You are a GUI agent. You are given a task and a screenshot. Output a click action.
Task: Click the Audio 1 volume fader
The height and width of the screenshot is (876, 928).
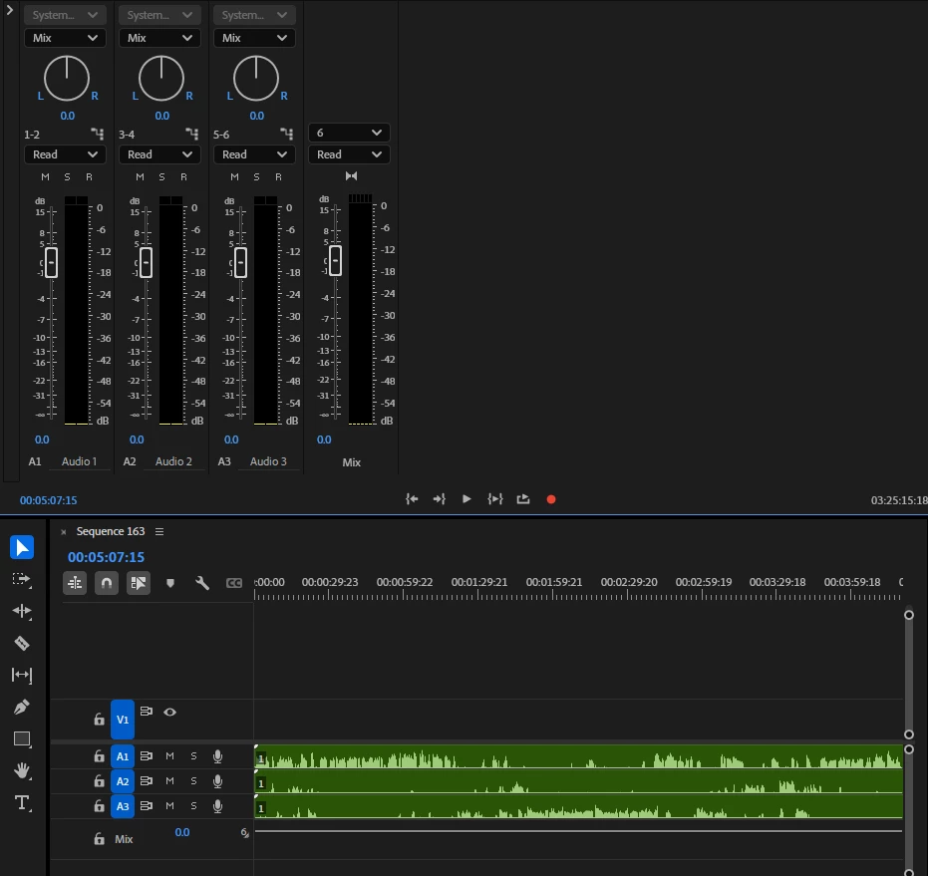pos(52,262)
